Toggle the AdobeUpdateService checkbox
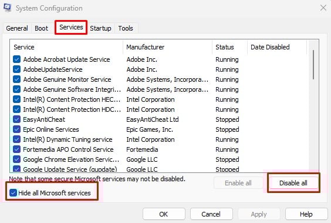The image size is (331, 223). [16, 69]
